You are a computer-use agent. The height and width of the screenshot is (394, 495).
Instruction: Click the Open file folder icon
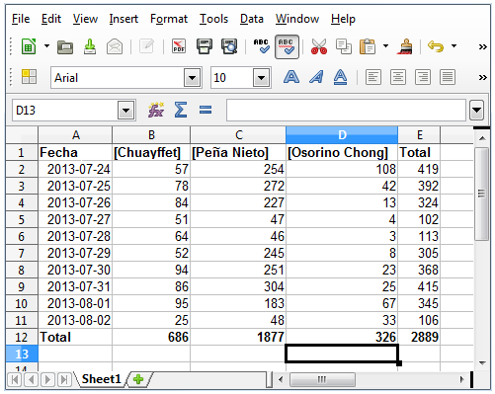pyautogui.click(x=65, y=46)
